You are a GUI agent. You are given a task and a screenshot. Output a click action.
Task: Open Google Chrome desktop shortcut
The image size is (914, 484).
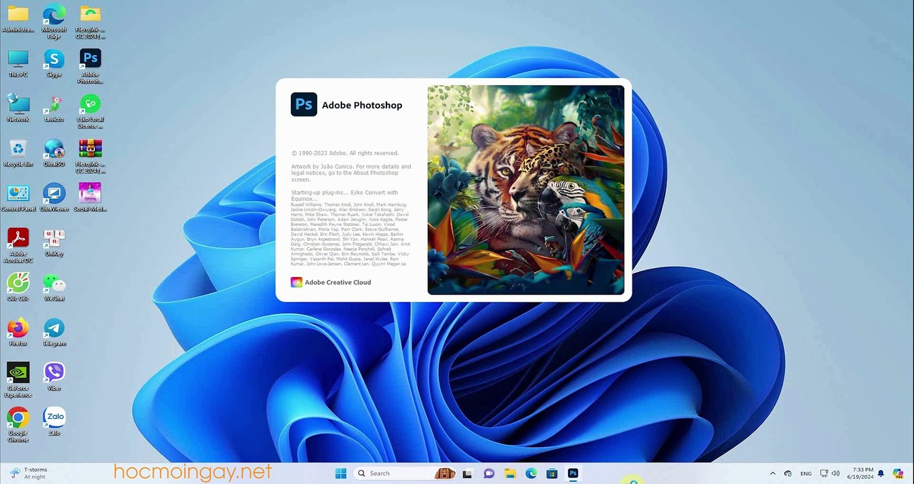18,425
